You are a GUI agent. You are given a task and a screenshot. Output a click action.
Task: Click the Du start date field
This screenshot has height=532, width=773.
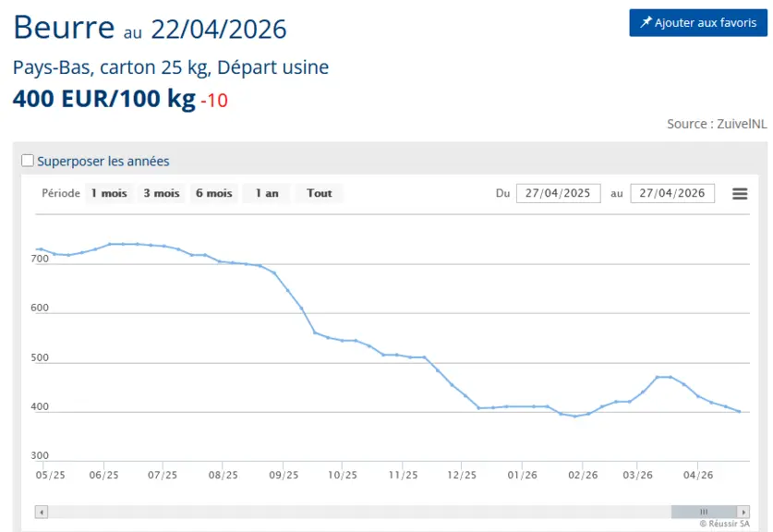[558, 193]
